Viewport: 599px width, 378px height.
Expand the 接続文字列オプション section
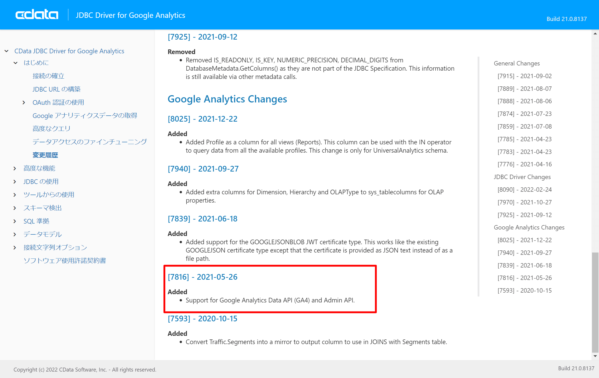point(15,247)
